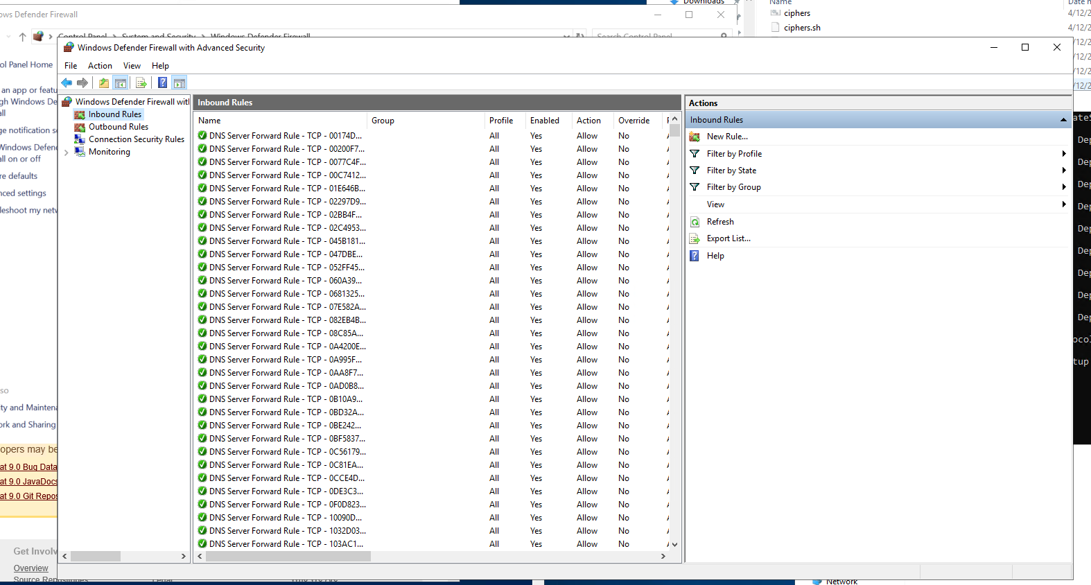Click the Name column header
Viewport: 1091px width, 585px height.
[x=281, y=121]
